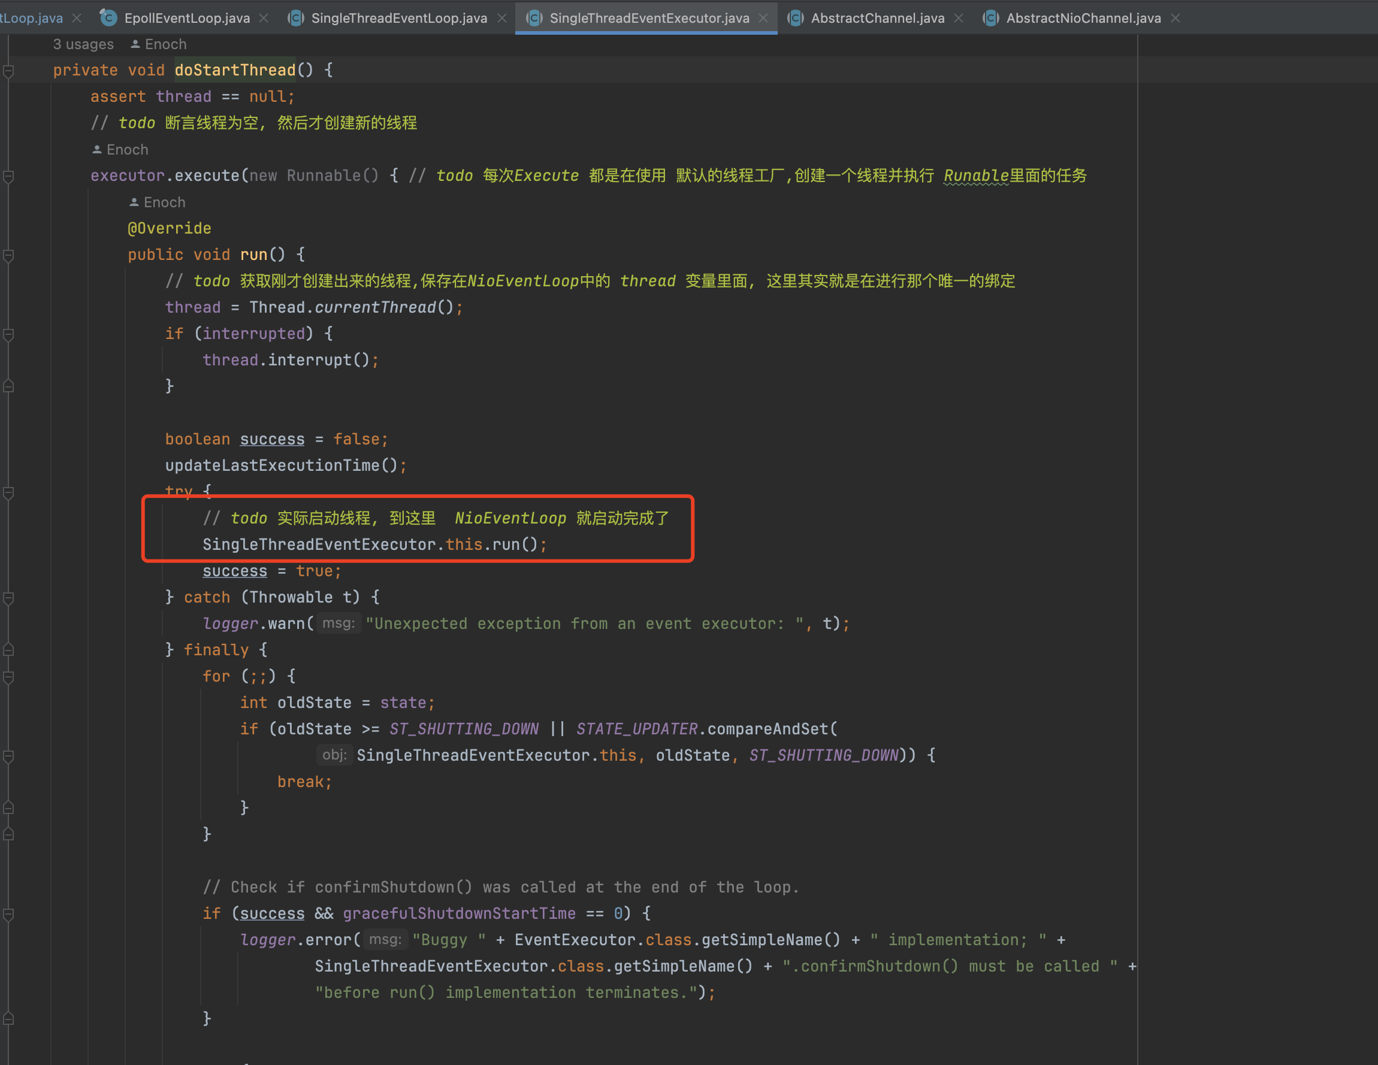
Task: Collapse the finally block fold marker
Action: coord(9,650)
